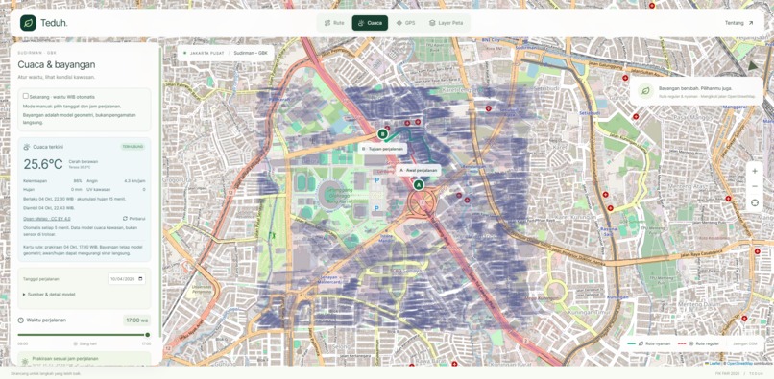Enable Sekarang waktu WIB otomatis checkbox
This screenshot has width=774, height=379.
click(x=26, y=96)
